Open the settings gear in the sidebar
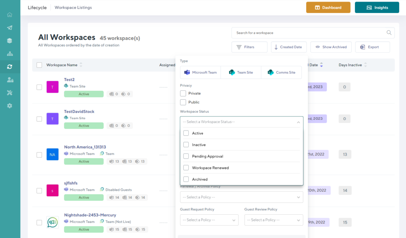The width and height of the screenshot is (406, 238). (10, 106)
